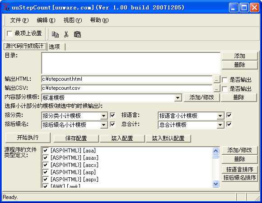Screen dimensions: 262x203
Task: Click 添加/修改 button for content template
Action: point(201,97)
